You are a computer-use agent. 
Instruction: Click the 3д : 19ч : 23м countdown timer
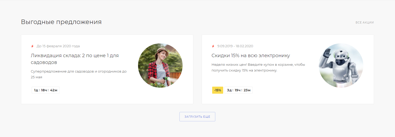tap(238, 90)
